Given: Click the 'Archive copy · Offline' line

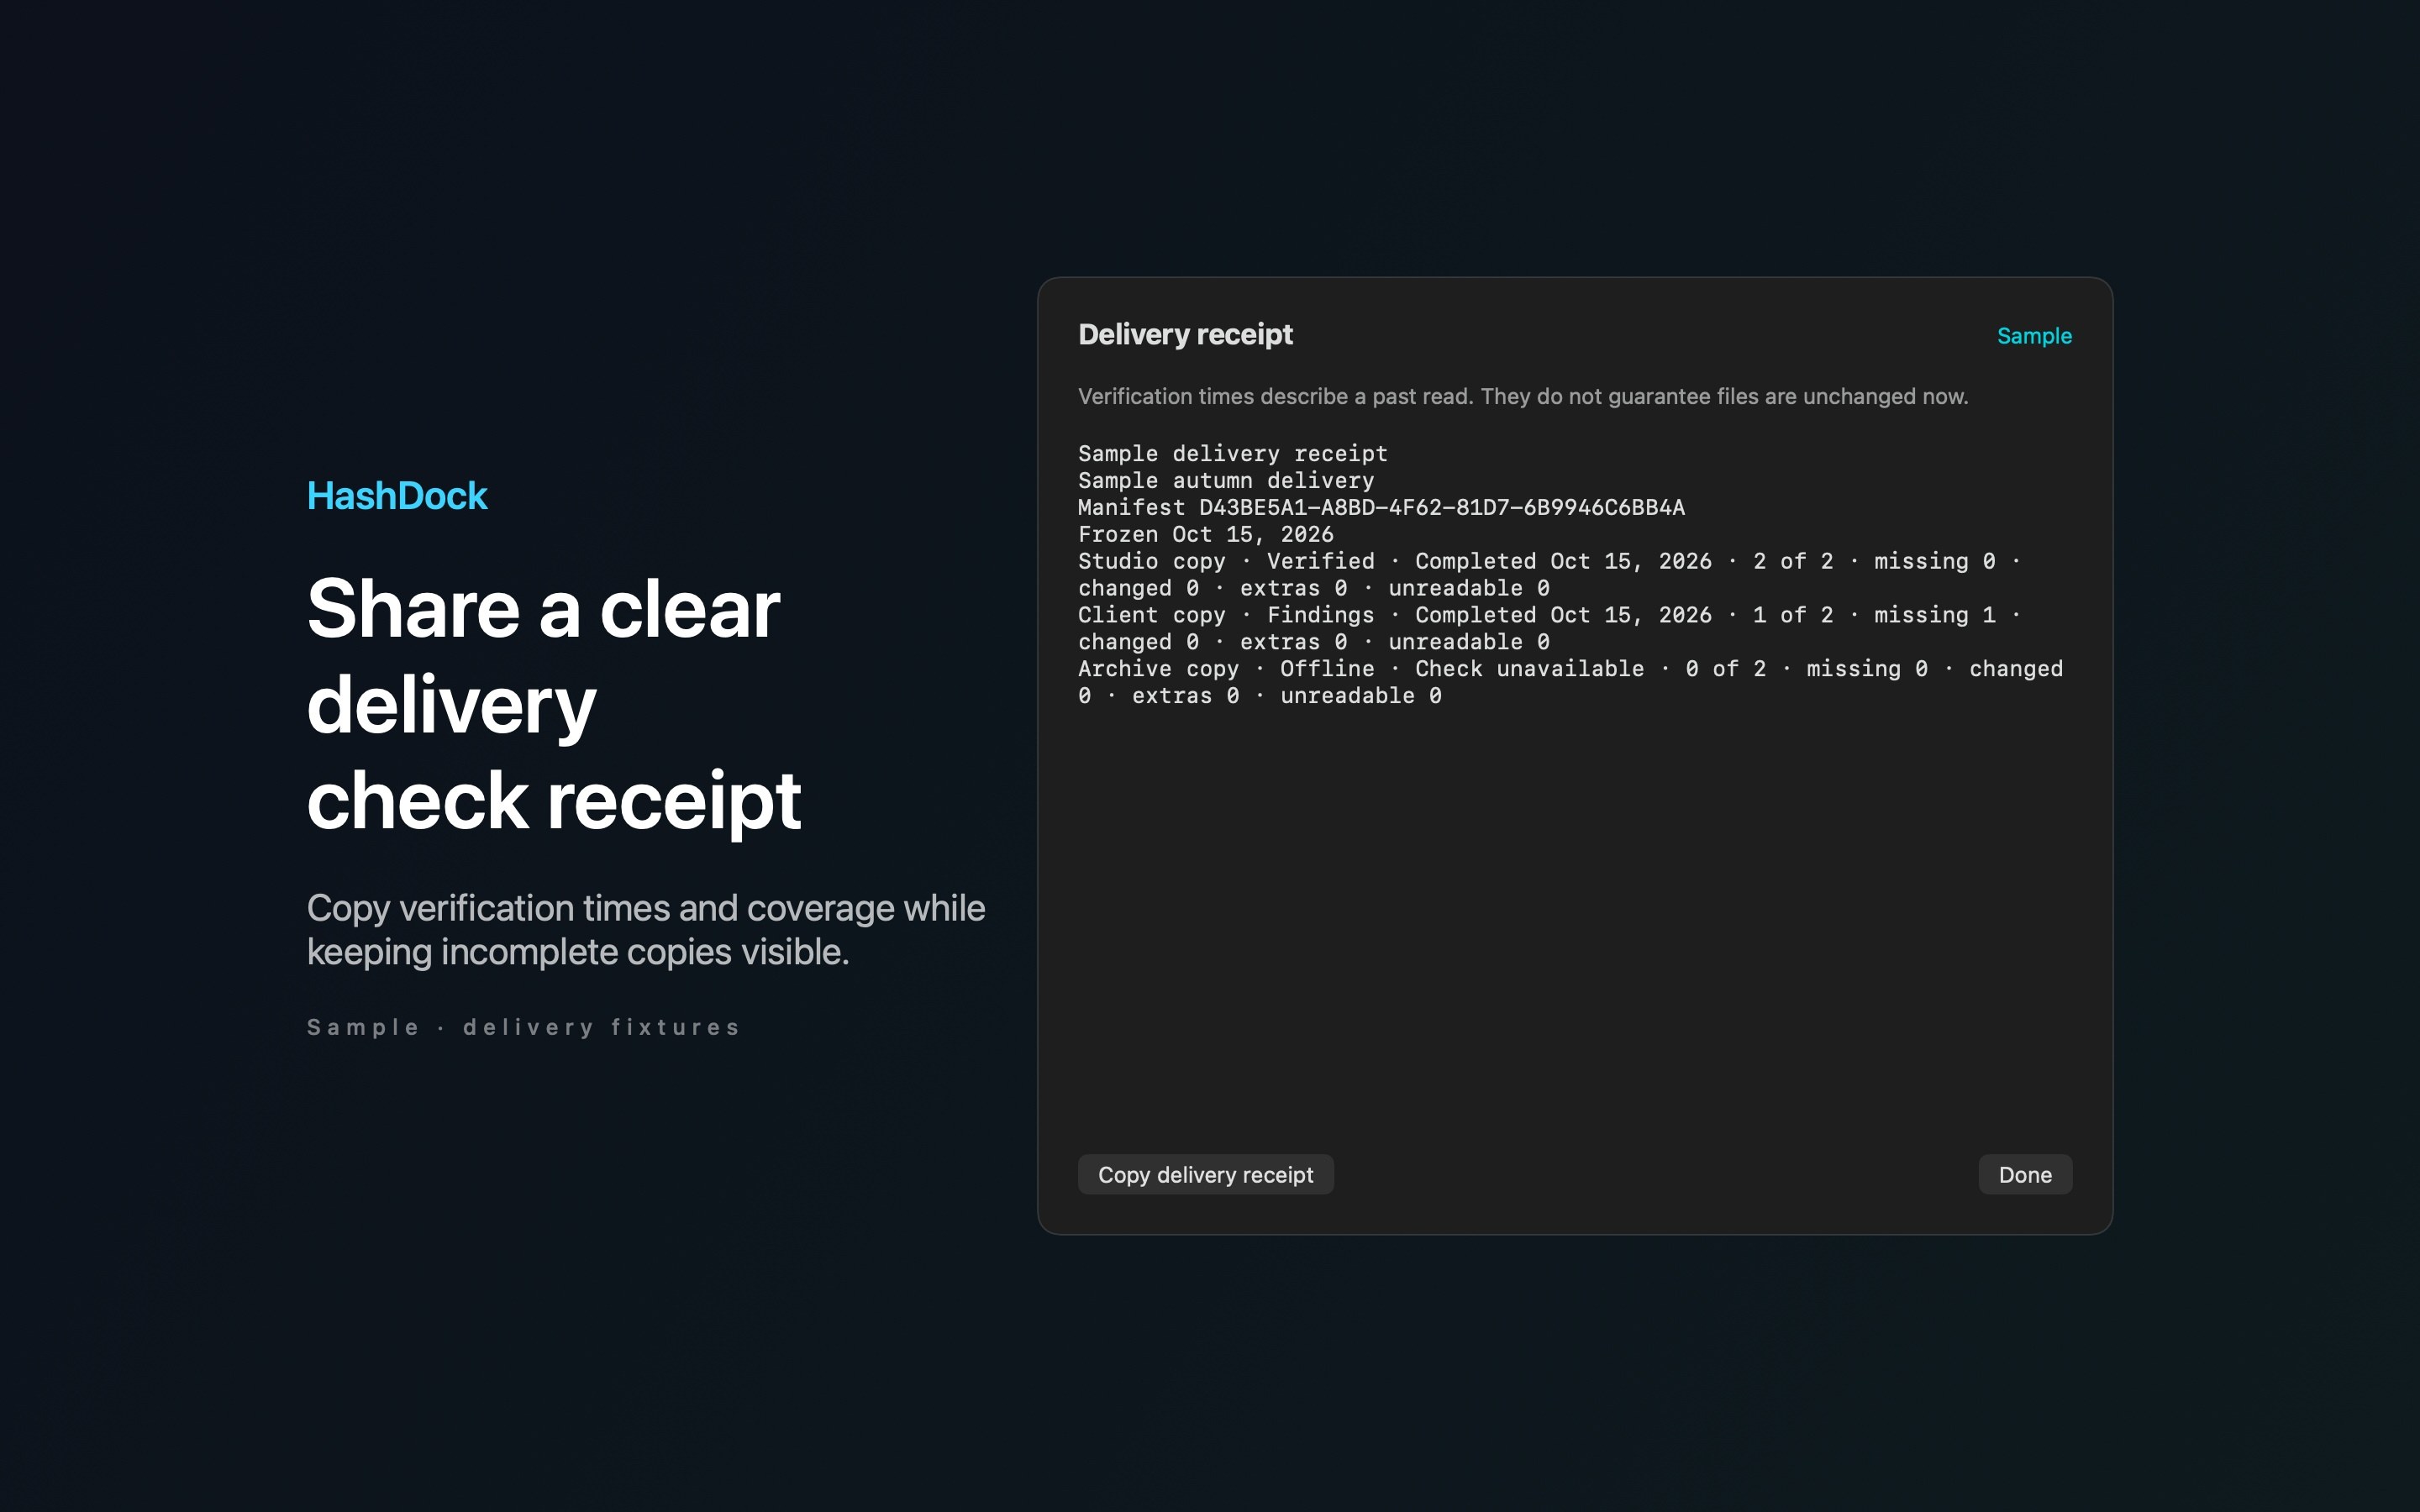Looking at the screenshot, I should coord(1570,682).
